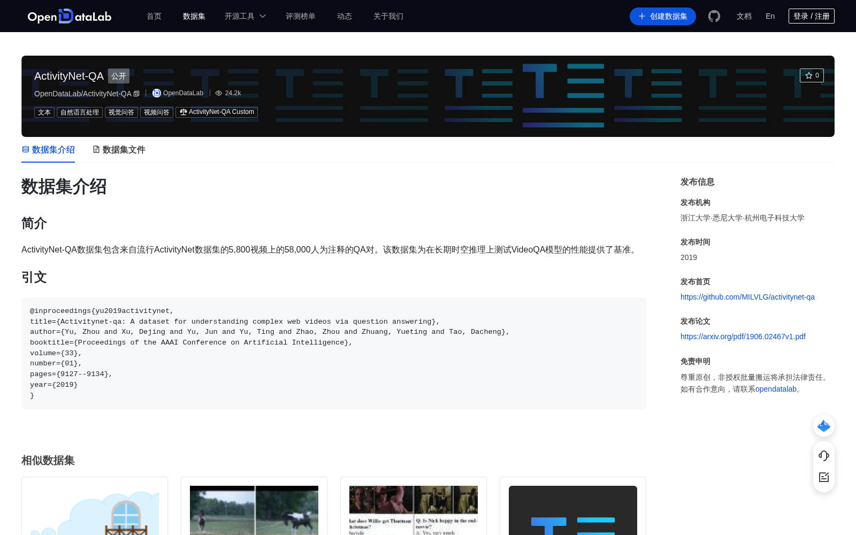The image size is (856, 535).
Task: Select the 视频问答 tag
Action: pyautogui.click(x=157, y=112)
